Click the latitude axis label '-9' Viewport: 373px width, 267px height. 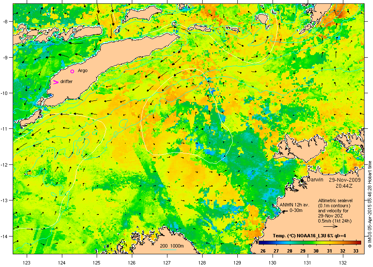(x=6, y=57)
